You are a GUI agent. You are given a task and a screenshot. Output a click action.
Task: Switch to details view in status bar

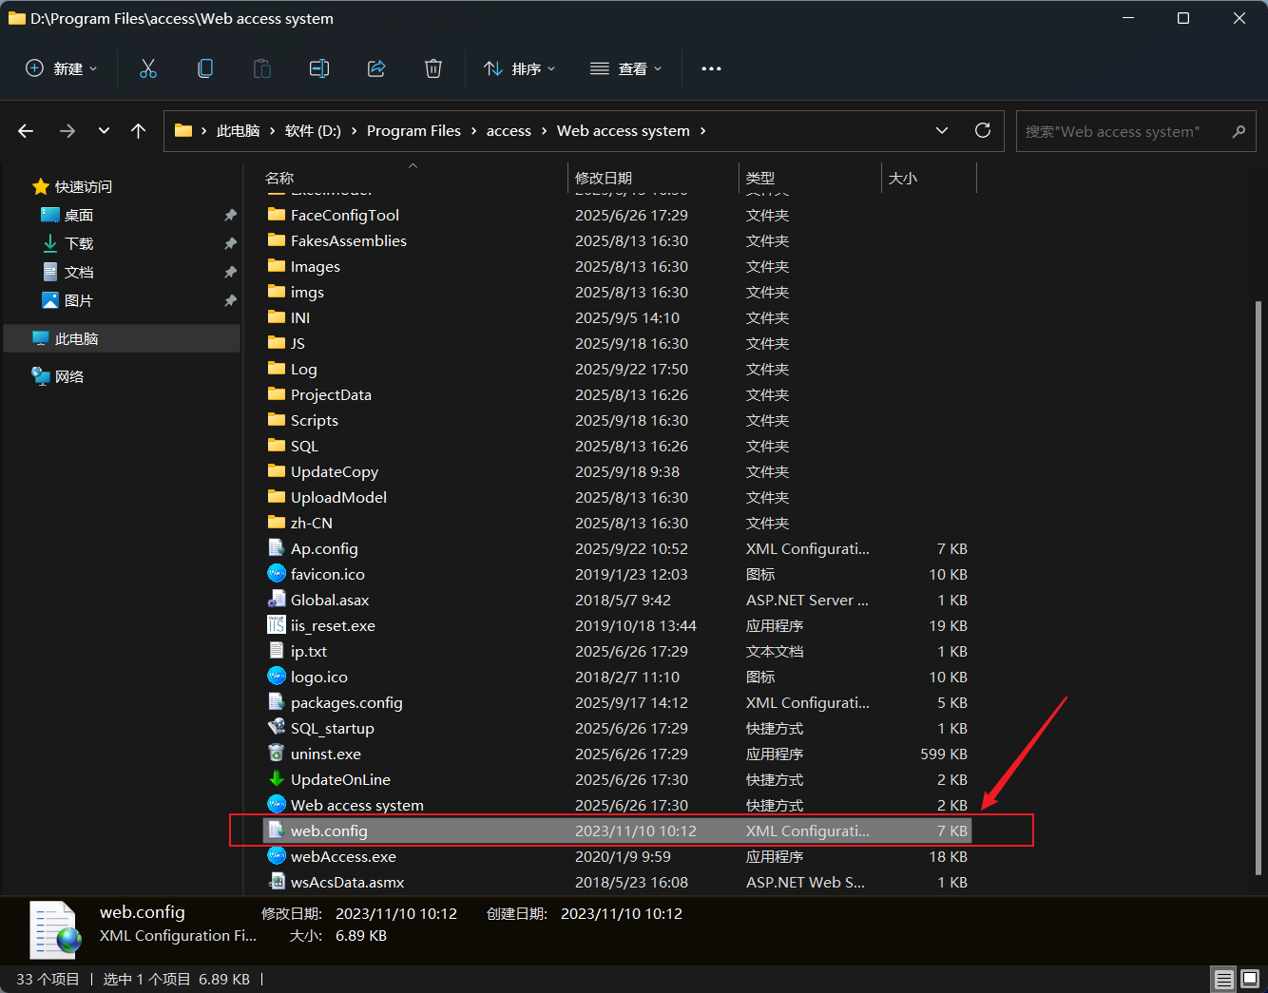pos(1224,979)
